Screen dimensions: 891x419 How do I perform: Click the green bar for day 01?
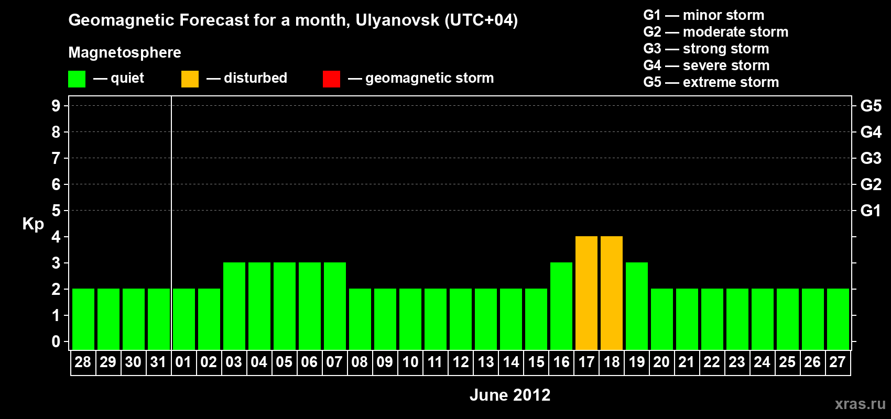(x=184, y=319)
